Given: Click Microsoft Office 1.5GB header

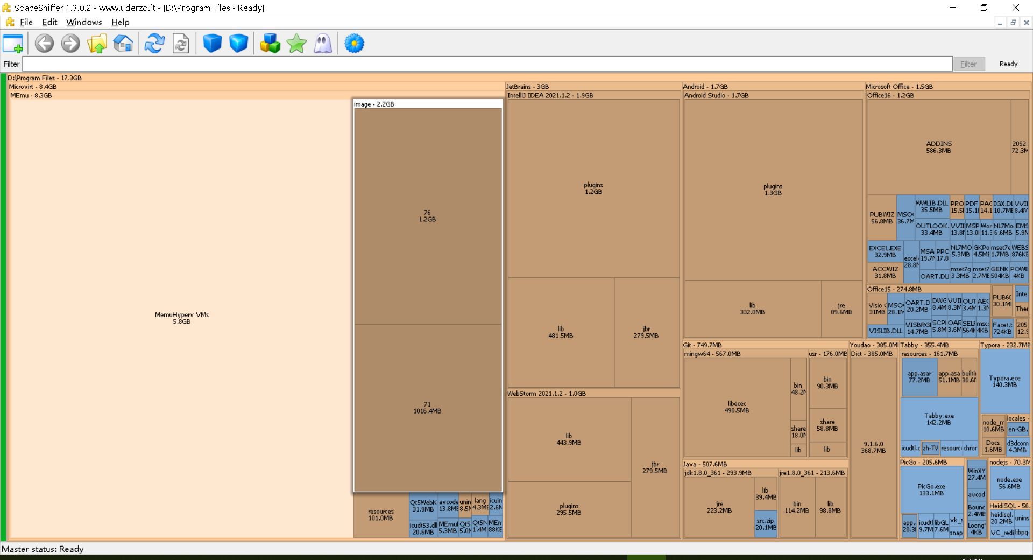Looking at the screenshot, I should point(948,86).
